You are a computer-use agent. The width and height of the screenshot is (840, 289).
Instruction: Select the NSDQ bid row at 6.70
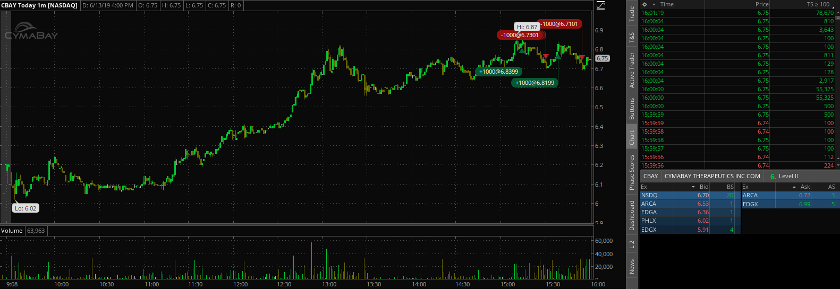click(x=690, y=195)
